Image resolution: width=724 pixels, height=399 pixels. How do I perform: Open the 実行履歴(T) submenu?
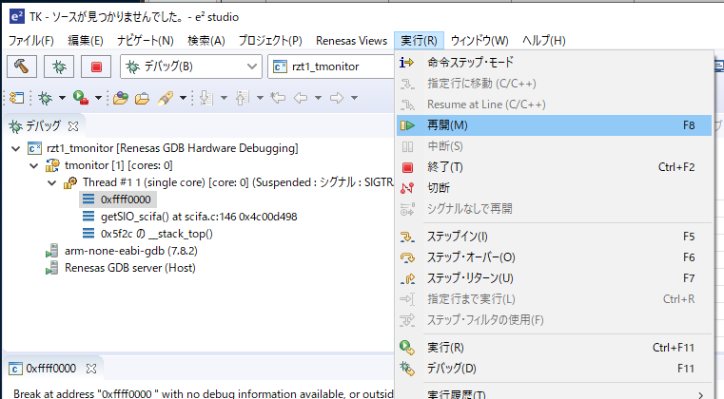[x=554, y=393]
